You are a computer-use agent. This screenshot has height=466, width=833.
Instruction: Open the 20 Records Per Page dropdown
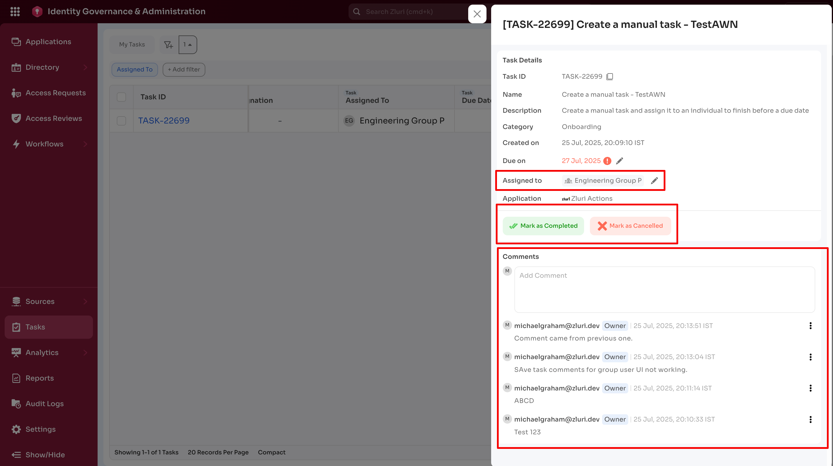(x=218, y=452)
